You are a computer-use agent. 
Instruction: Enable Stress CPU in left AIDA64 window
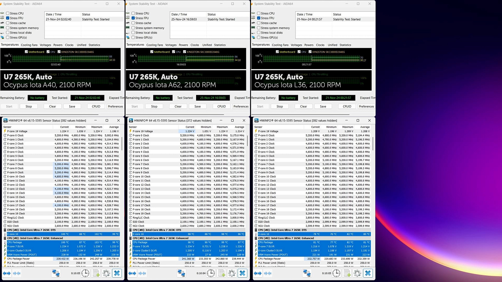point(8,13)
